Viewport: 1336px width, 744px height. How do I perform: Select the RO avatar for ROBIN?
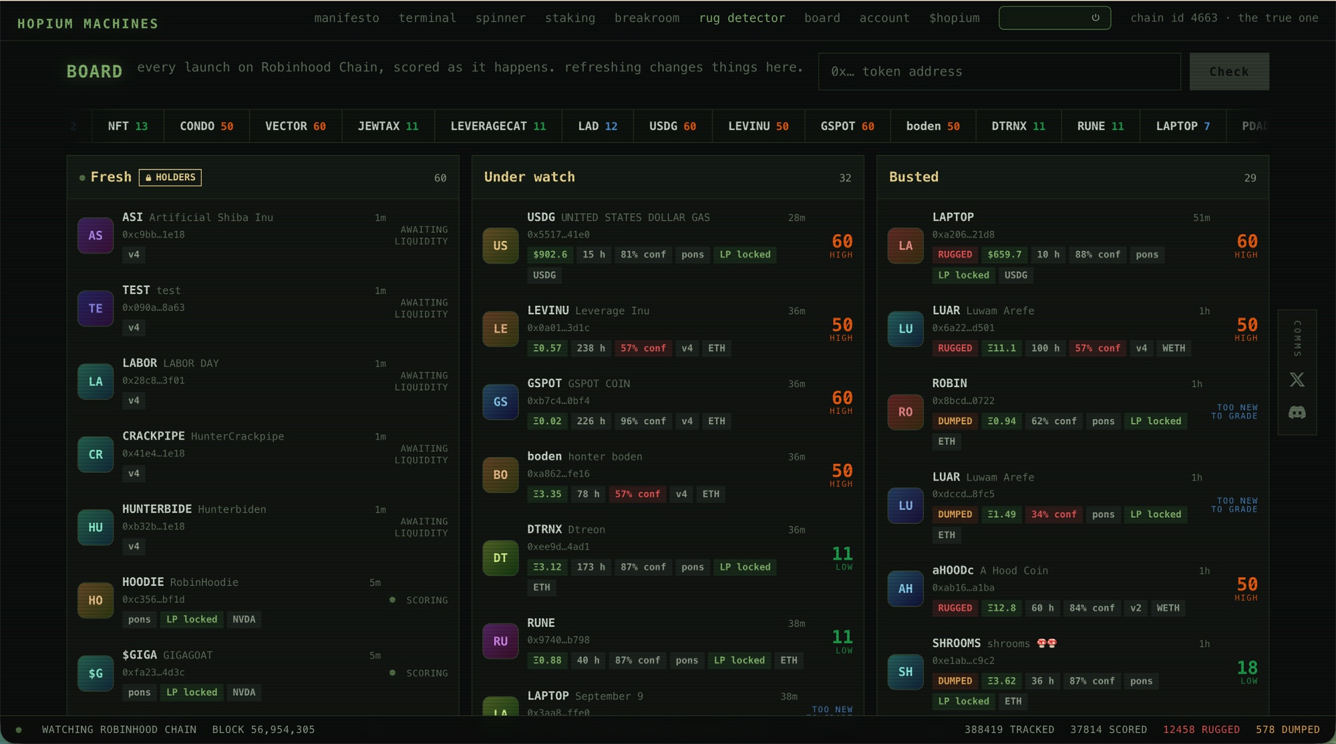pos(905,412)
